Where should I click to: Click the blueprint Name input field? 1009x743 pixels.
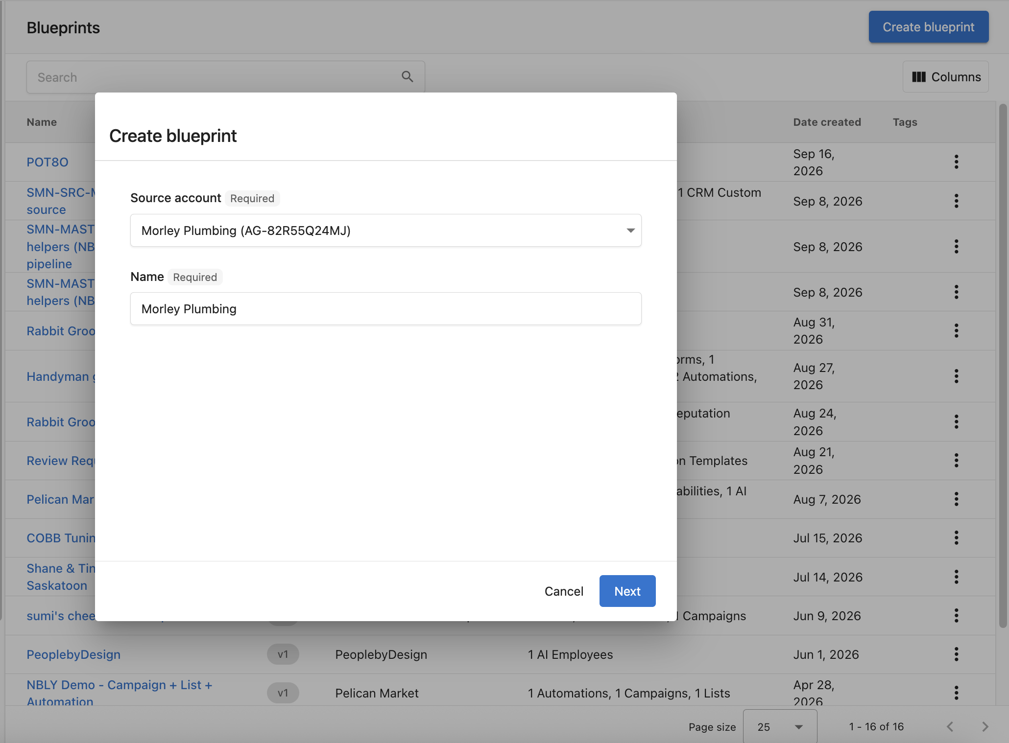[385, 309]
